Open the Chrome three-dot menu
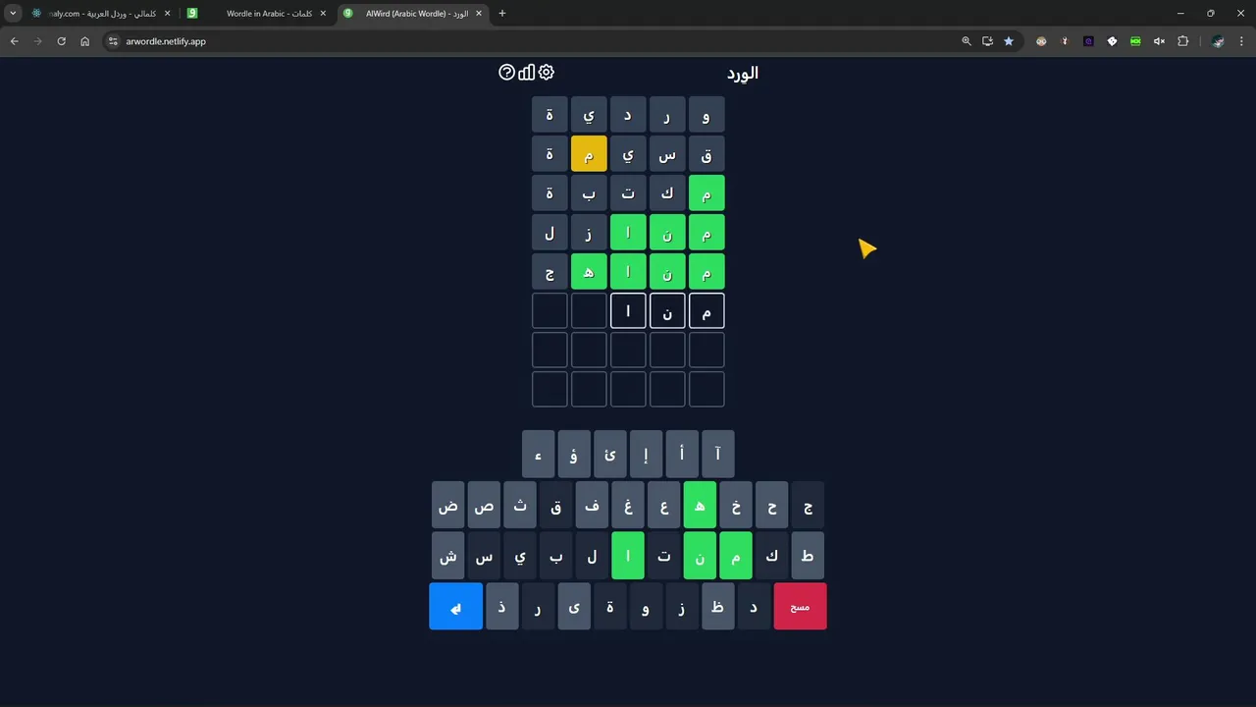Viewport: 1256px width, 707px height. (1241, 41)
